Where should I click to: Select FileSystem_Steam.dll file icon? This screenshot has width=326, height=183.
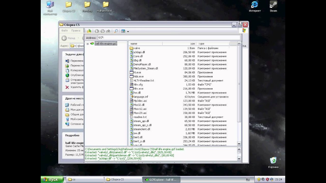click(131, 68)
